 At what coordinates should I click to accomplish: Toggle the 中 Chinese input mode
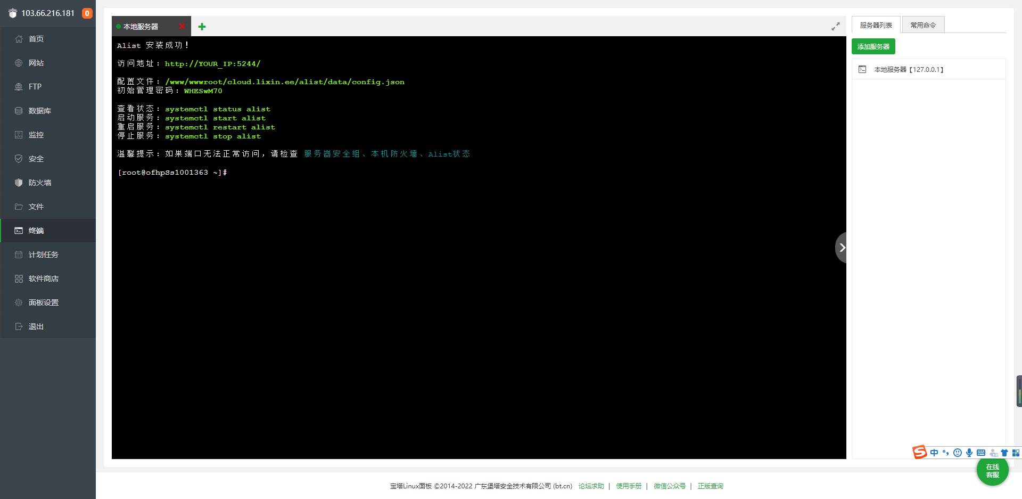click(x=934, y=453)
